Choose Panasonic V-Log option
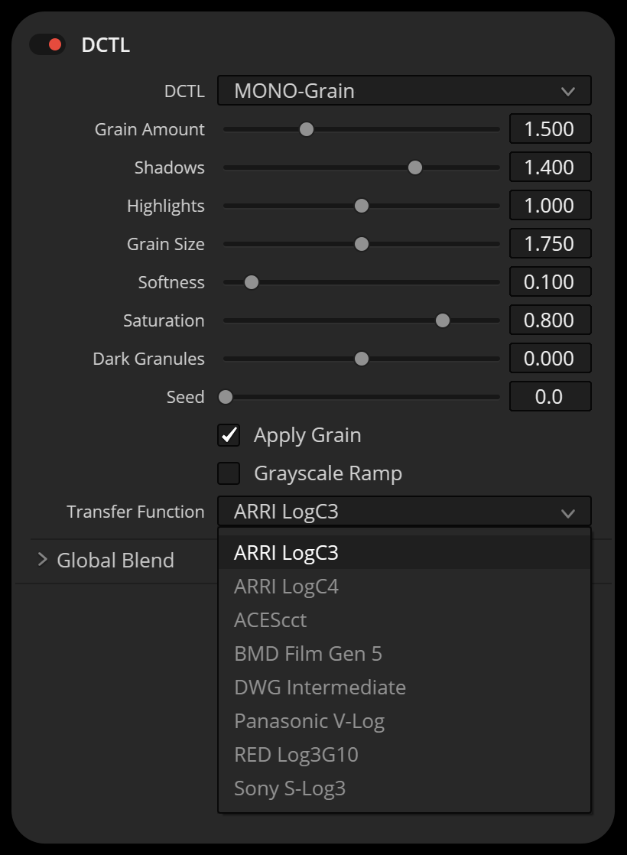This screenshot has width=627, height=855. (x=309, y=721)
